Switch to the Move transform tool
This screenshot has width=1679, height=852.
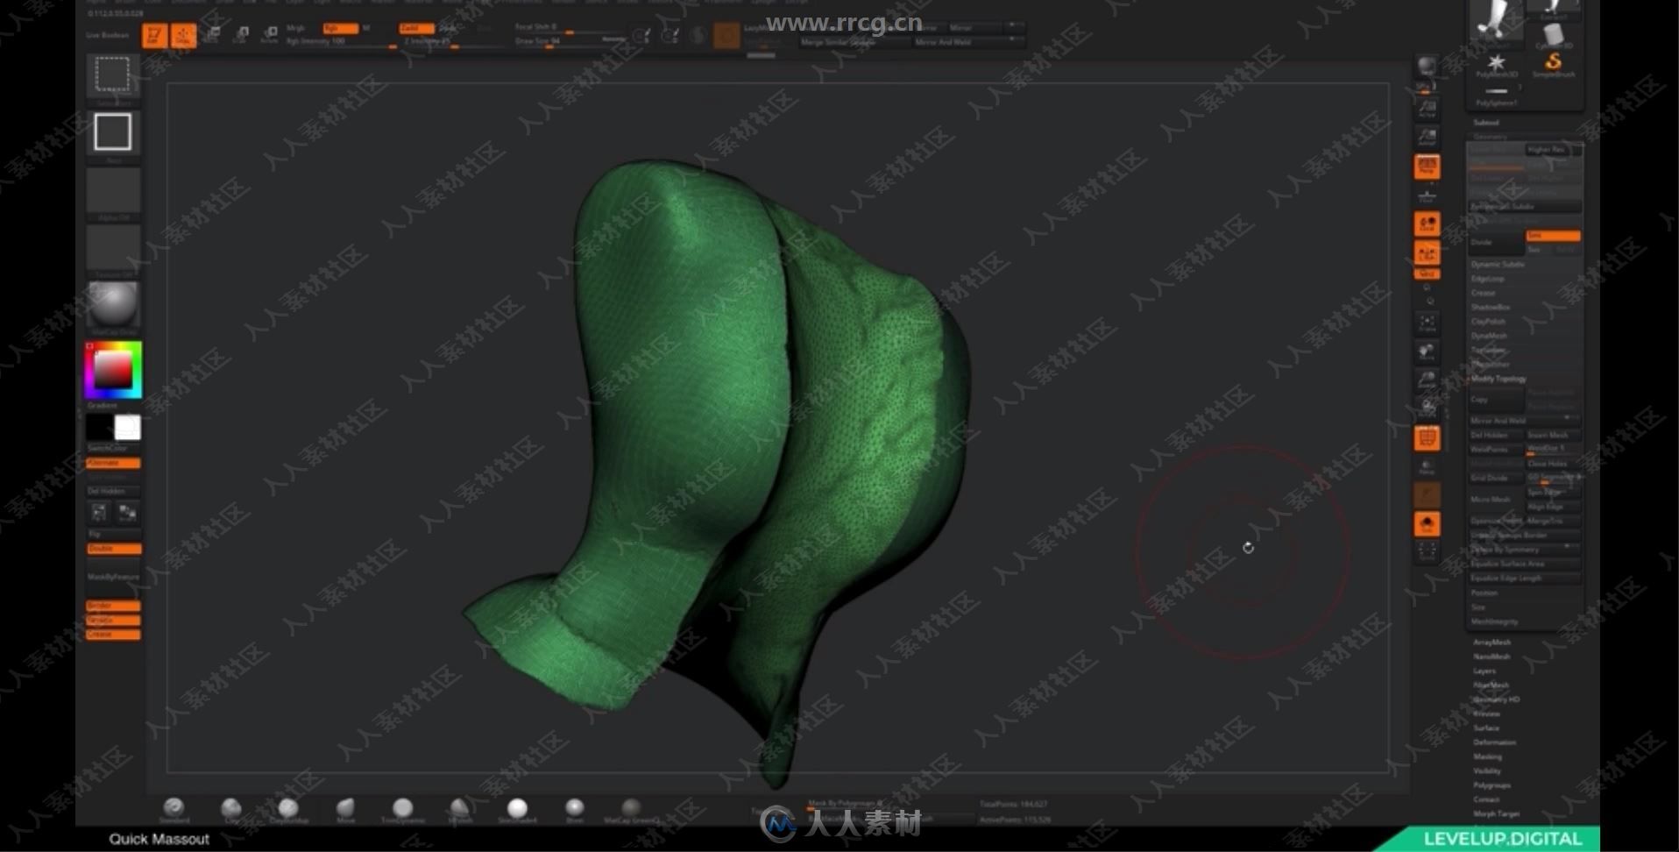(211, 35)
